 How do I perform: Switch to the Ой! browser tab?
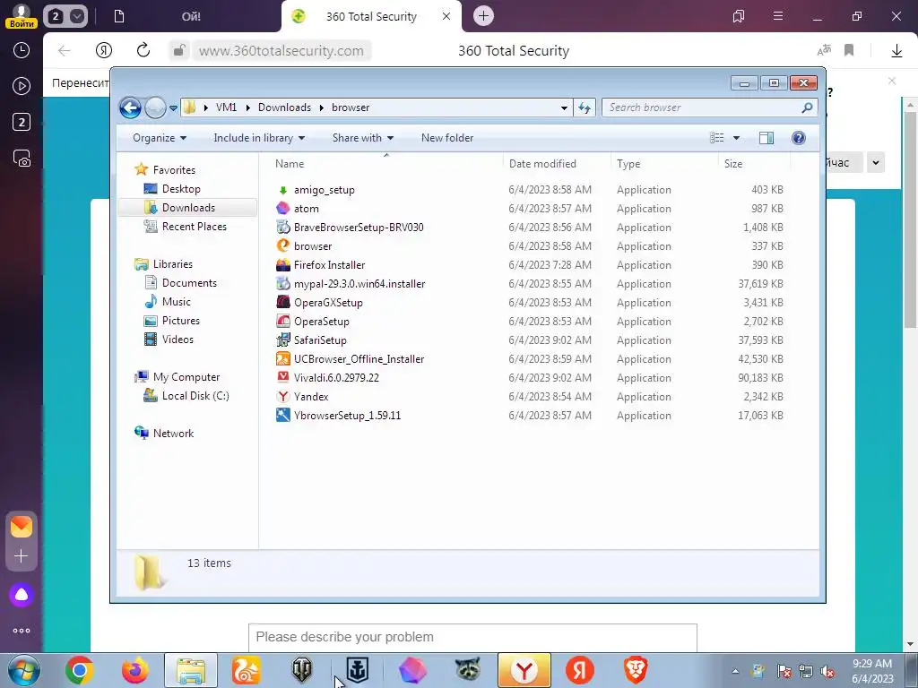click(191, 16)
